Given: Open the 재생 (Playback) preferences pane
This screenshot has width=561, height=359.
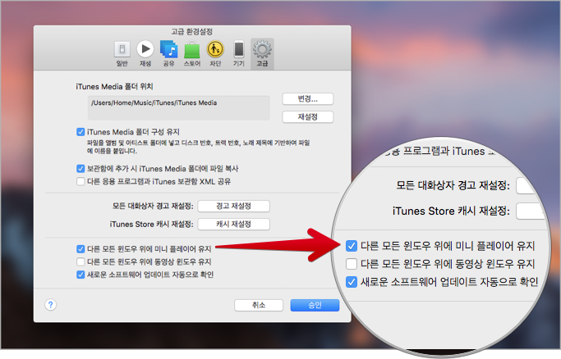Looking at the screenshot, I should tap(145, 53).
